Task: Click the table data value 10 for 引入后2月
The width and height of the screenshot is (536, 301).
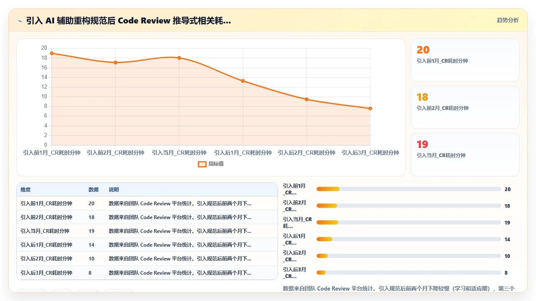Action: point(91,259)
